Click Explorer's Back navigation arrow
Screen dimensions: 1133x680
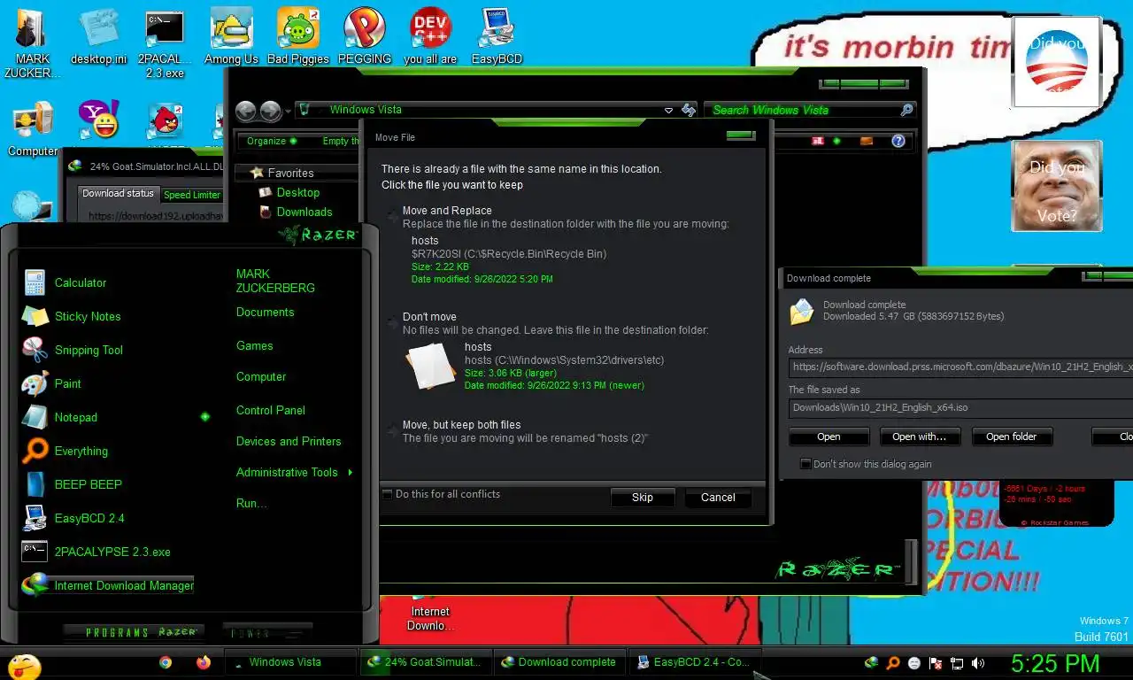pyautogui.click(x=246, y=111)
